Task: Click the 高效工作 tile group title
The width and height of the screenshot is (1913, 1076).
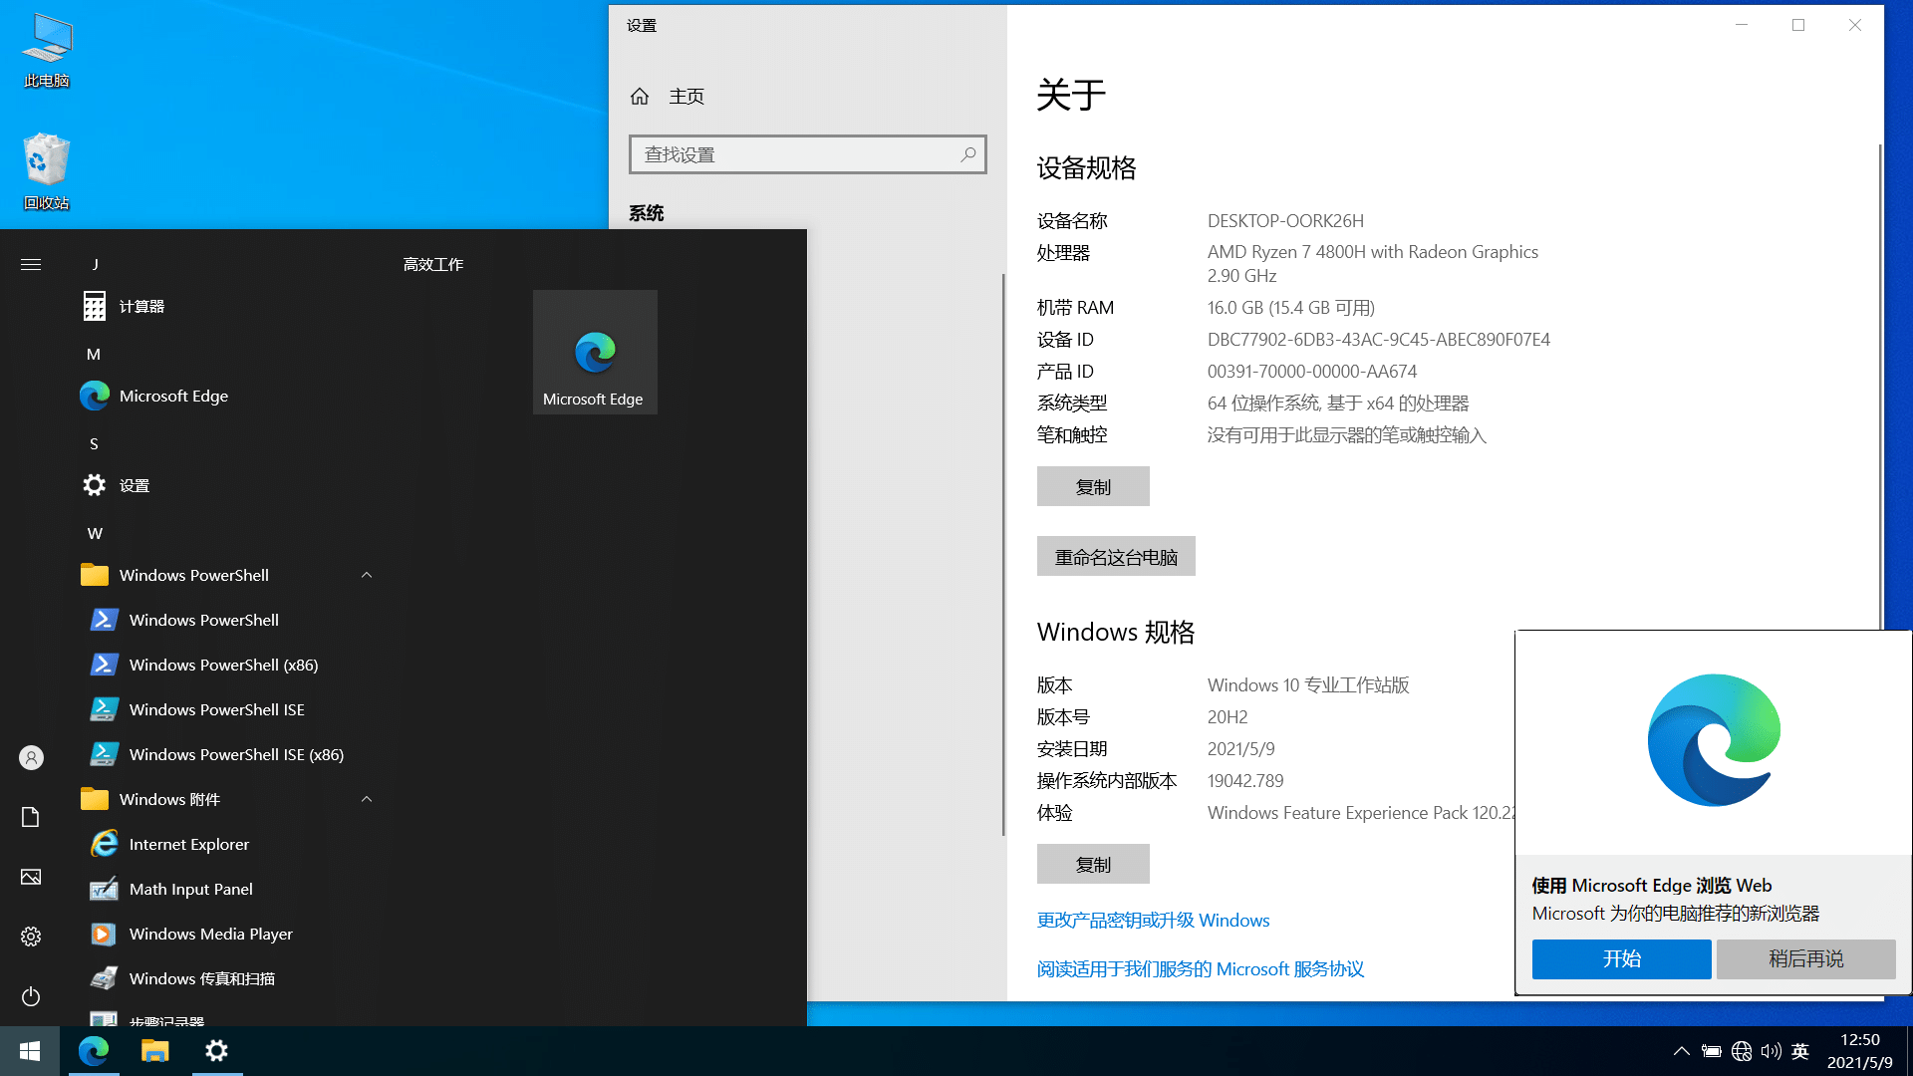Action: (x=433, y=264)
